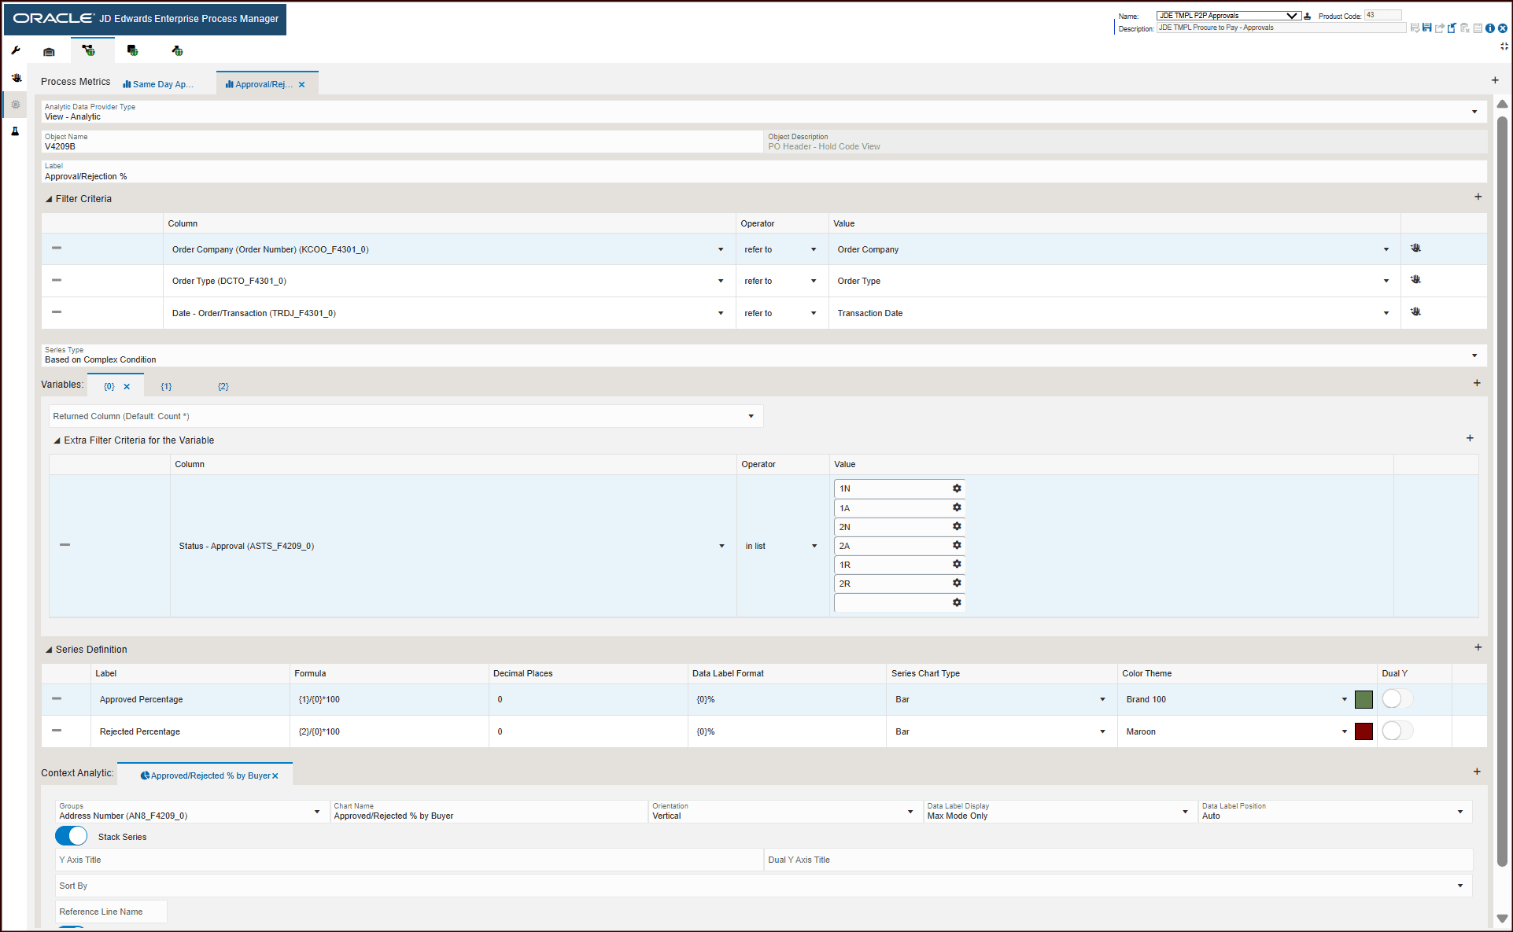1513x932 pixels.
Task: Click the wrench configuration icon
Action: (x=16, y=50)
